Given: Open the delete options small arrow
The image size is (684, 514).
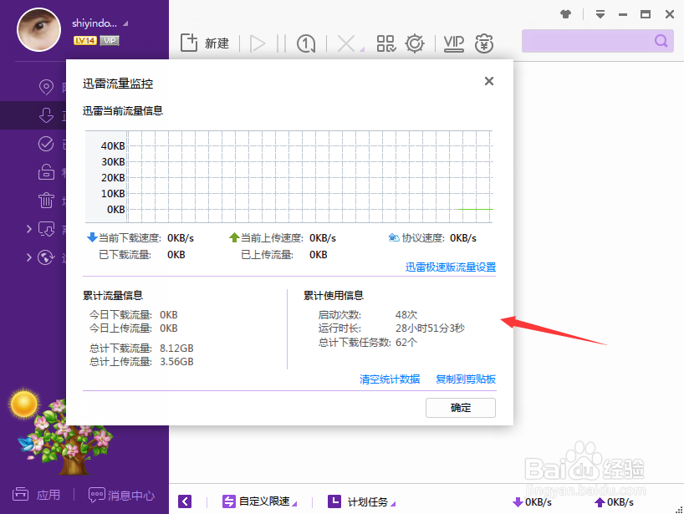Looking at the screenshot, I should tap(362, 49).
